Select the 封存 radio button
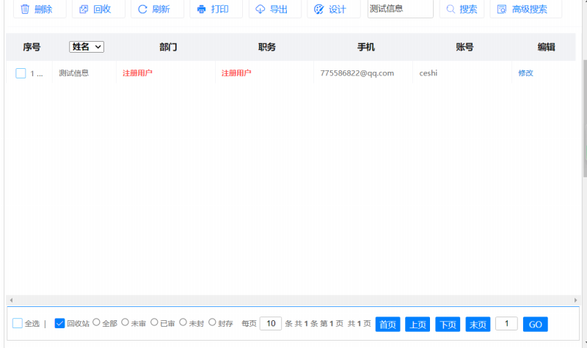 (212, 322)
